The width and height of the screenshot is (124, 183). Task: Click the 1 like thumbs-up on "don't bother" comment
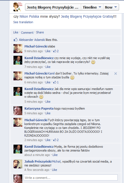(x=56, y=82)
